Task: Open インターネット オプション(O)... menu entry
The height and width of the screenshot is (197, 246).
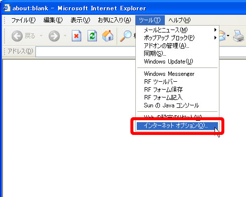Action: tap(178, 126)
